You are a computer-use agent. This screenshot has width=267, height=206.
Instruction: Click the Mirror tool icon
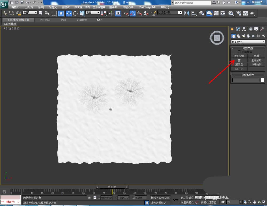pyautogui.click(x=187, y=13)
